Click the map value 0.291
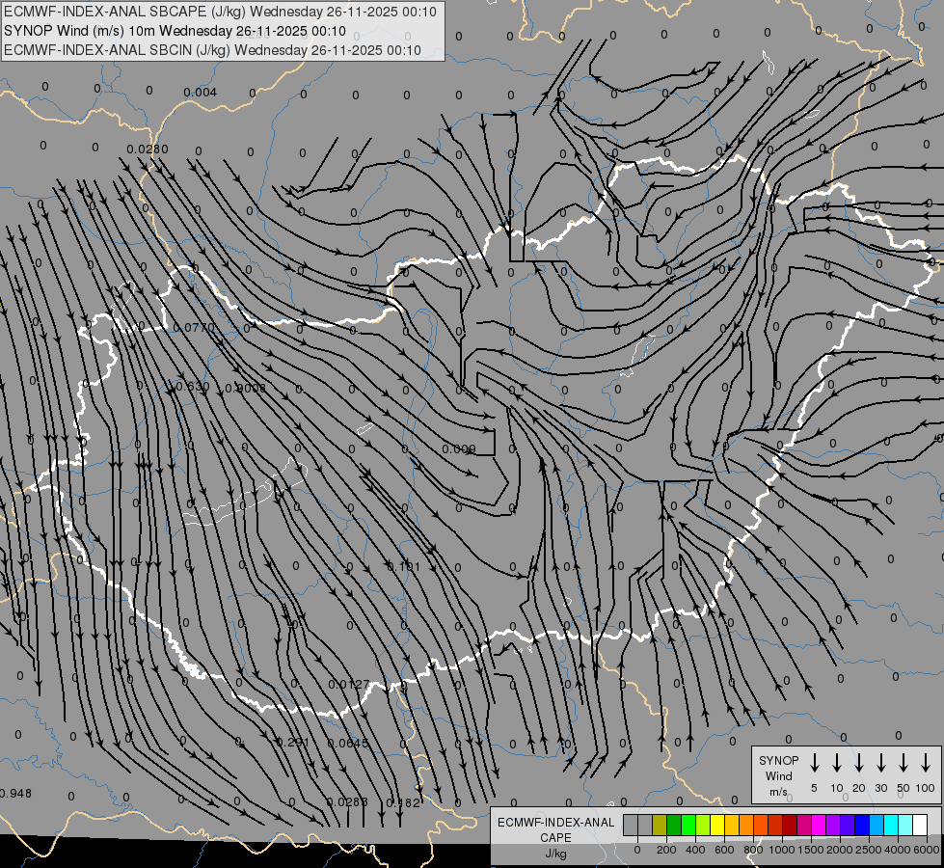The image size is (944, 868). 292,742
